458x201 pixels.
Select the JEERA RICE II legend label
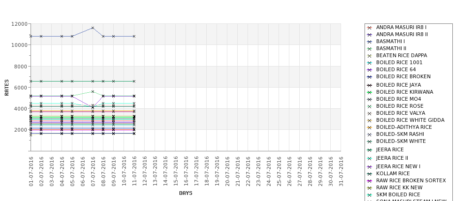coord(392,158)
